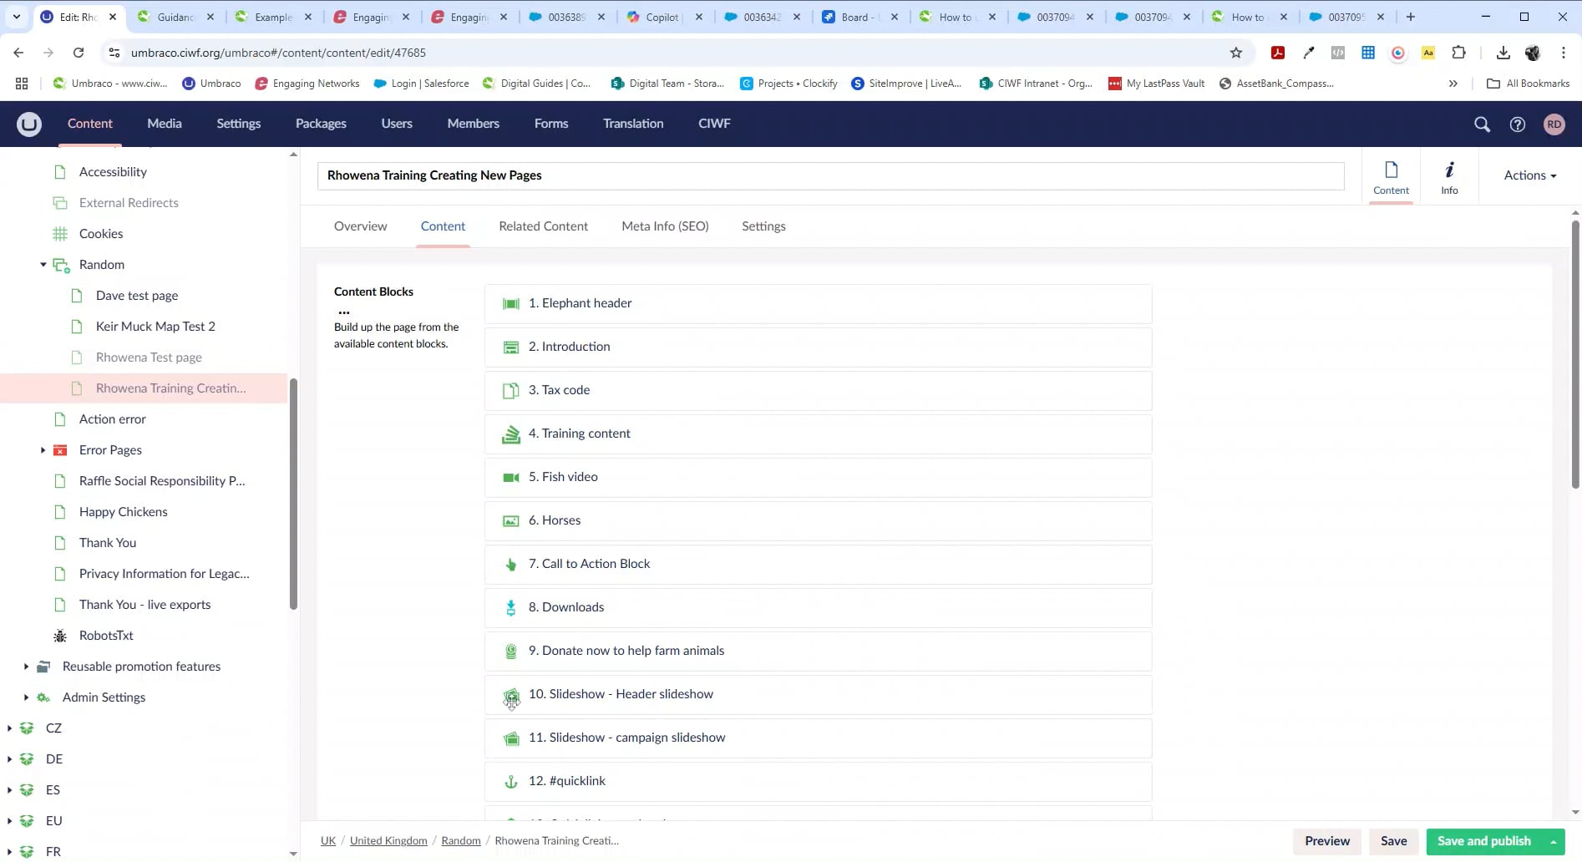Click the Introduction block icon
This screenshot has width=1582, height=862.
pyautogui.click(x=510, y=347)
